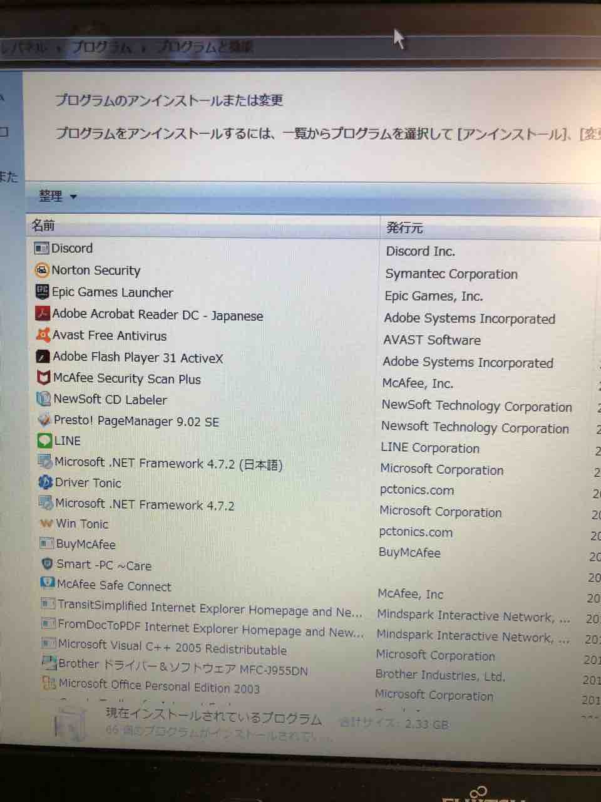Viewport: 601px width, 802px height.
Task: Select the Brother MFC-J955DN driver icon
Action: [49, 664]
